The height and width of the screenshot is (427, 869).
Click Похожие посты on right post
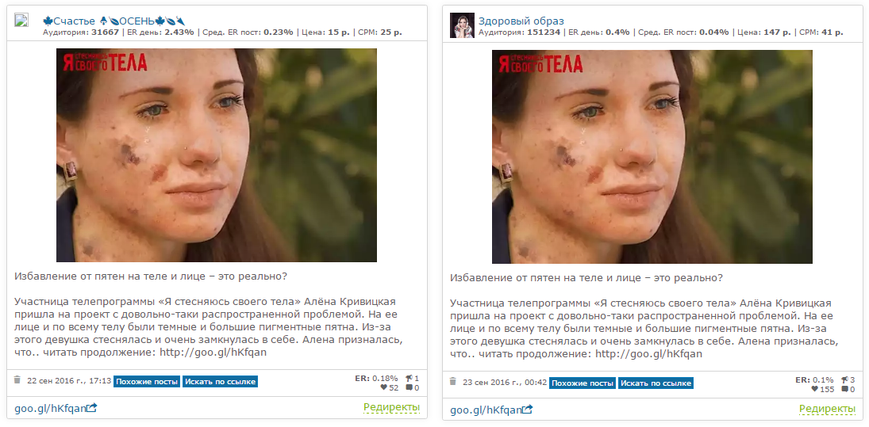pos(583,383)
